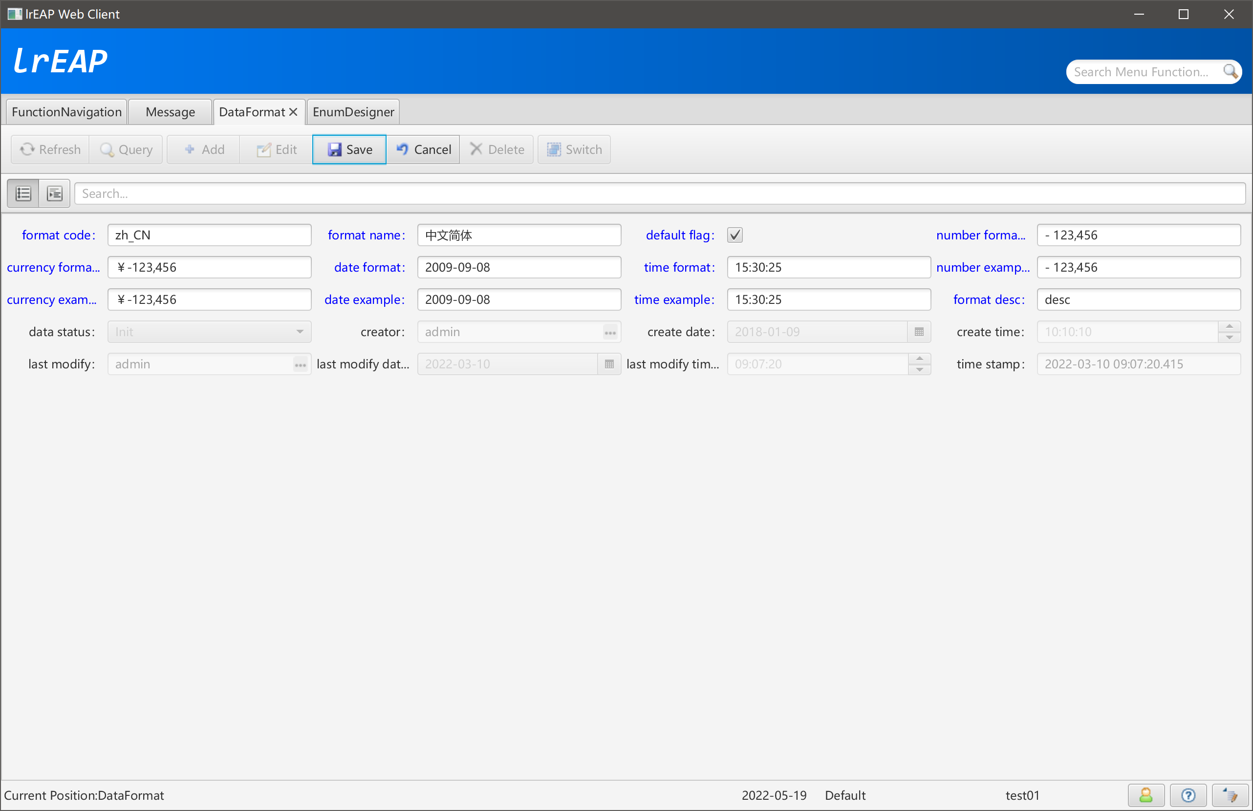Switch to FunctionNavigation tab
The image size is (1253, 811).
pos(66,112)
